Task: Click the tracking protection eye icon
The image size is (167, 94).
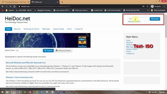Action: pyautogui.click(x=144, y=6)
